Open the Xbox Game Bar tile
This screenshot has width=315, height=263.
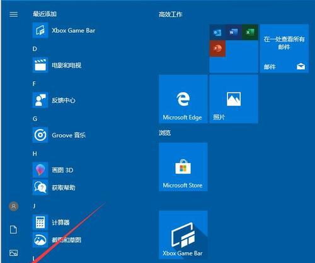tap(183, 235)
